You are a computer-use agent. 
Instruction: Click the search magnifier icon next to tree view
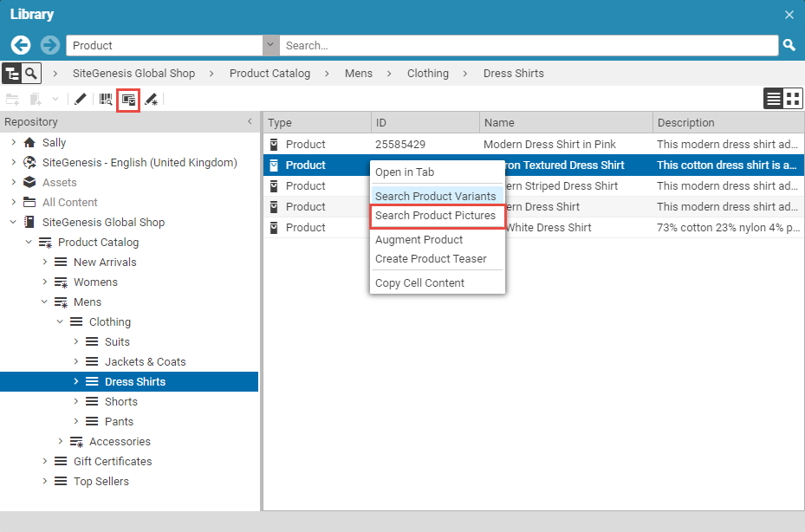(29, 74)
